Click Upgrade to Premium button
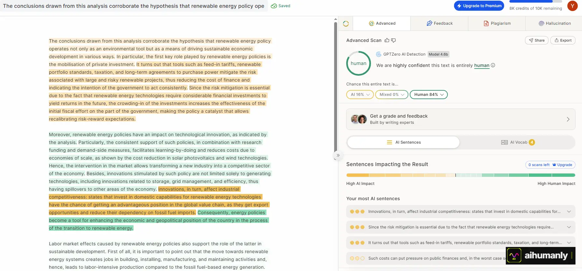582x271 pixels. coord(479,6)
